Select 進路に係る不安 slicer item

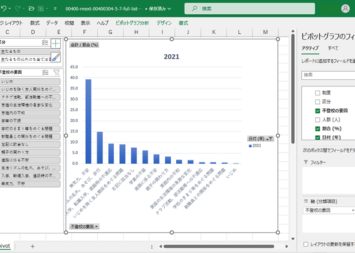[30, 160]
